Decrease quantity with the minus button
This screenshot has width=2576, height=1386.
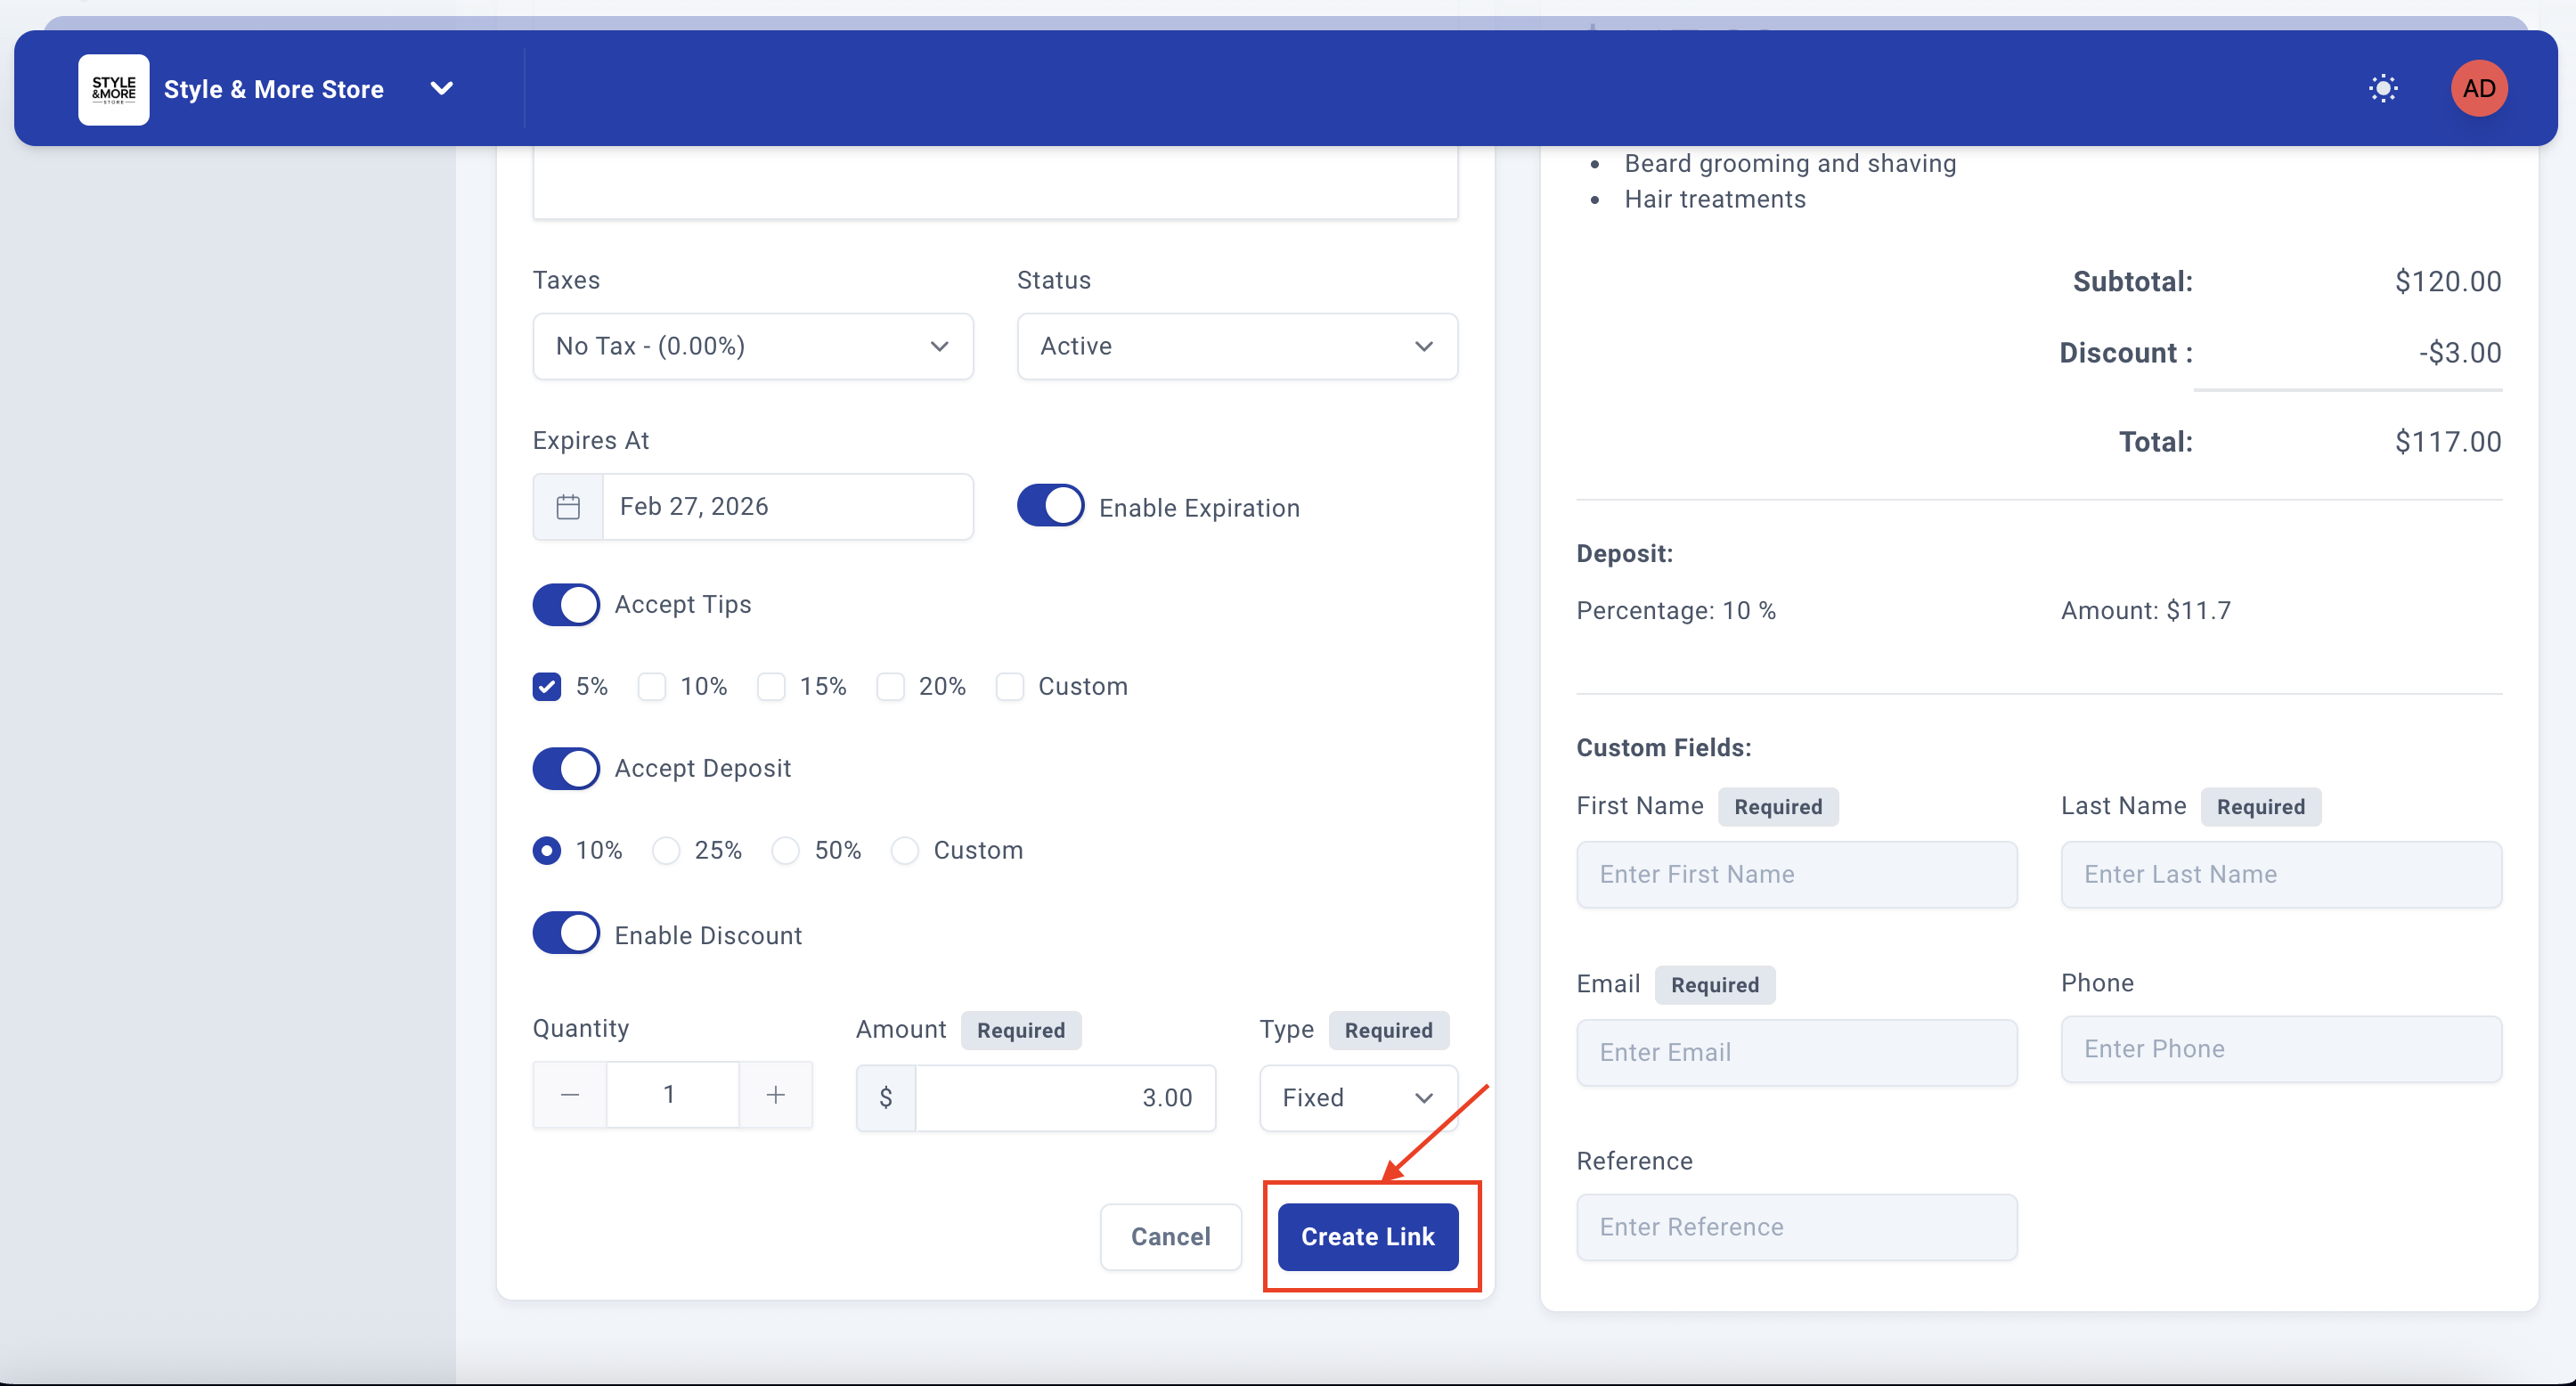pos(570,1095)
